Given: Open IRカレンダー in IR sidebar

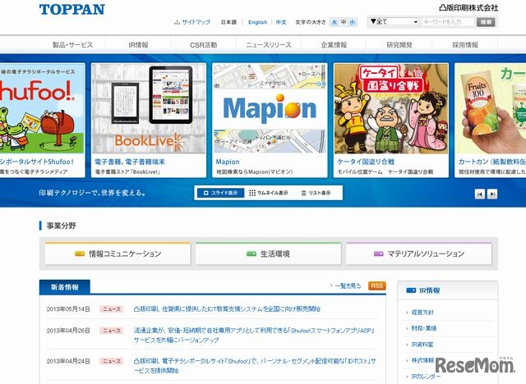Looking at the screenshot, I should coord(426,377).
